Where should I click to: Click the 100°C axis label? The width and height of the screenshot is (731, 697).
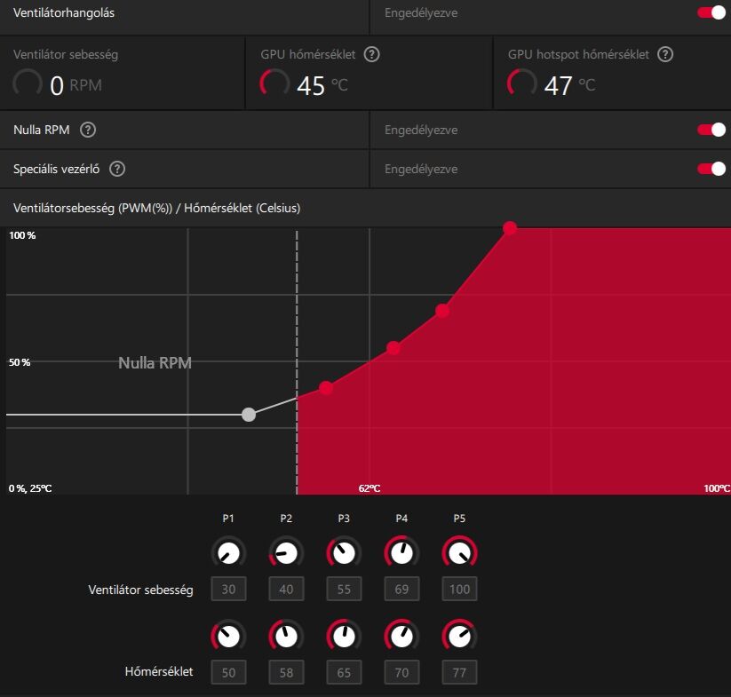coord(717,488)
